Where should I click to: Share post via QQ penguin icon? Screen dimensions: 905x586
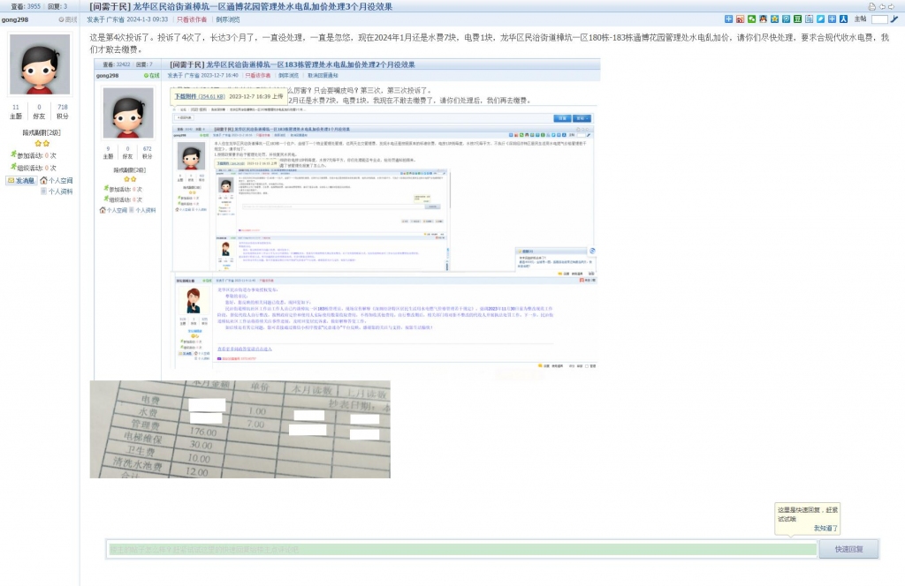click(x=763, y=19)
